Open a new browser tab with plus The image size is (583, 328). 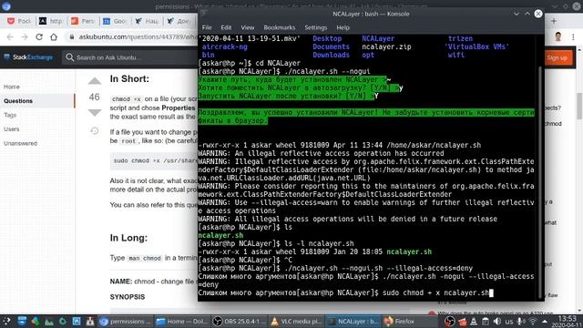click(x=554, y=21)
